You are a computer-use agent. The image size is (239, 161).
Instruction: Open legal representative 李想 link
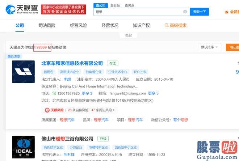(x=67, y=79)
